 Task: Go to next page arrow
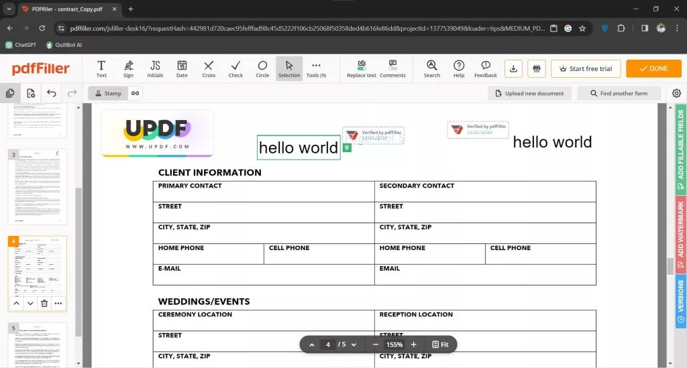354,345
